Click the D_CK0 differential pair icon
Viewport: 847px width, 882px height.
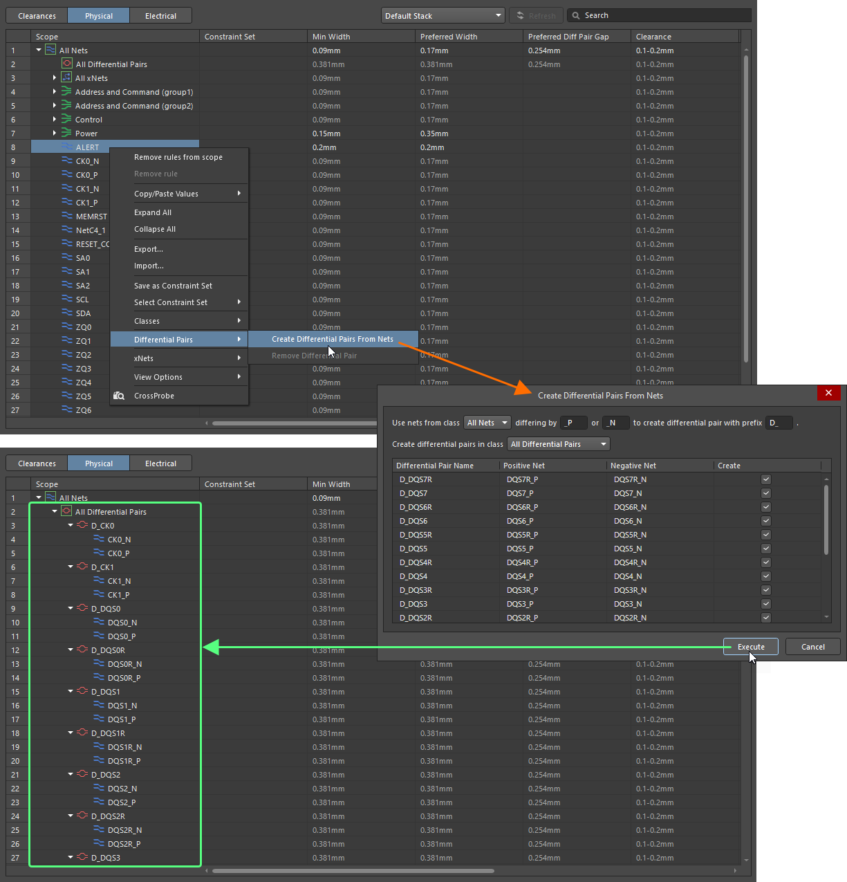(82, 526)
